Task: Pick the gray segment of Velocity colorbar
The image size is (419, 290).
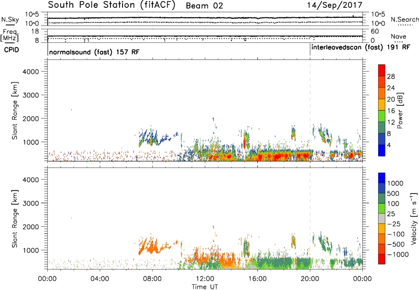Action: pyautogui.click(x=382, y=218)
